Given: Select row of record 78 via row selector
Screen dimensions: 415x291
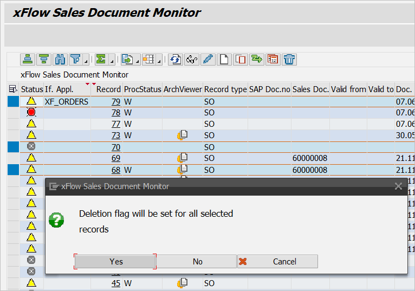Looking at the screenshot, I should pyautogui.click(x=12, y=113).
